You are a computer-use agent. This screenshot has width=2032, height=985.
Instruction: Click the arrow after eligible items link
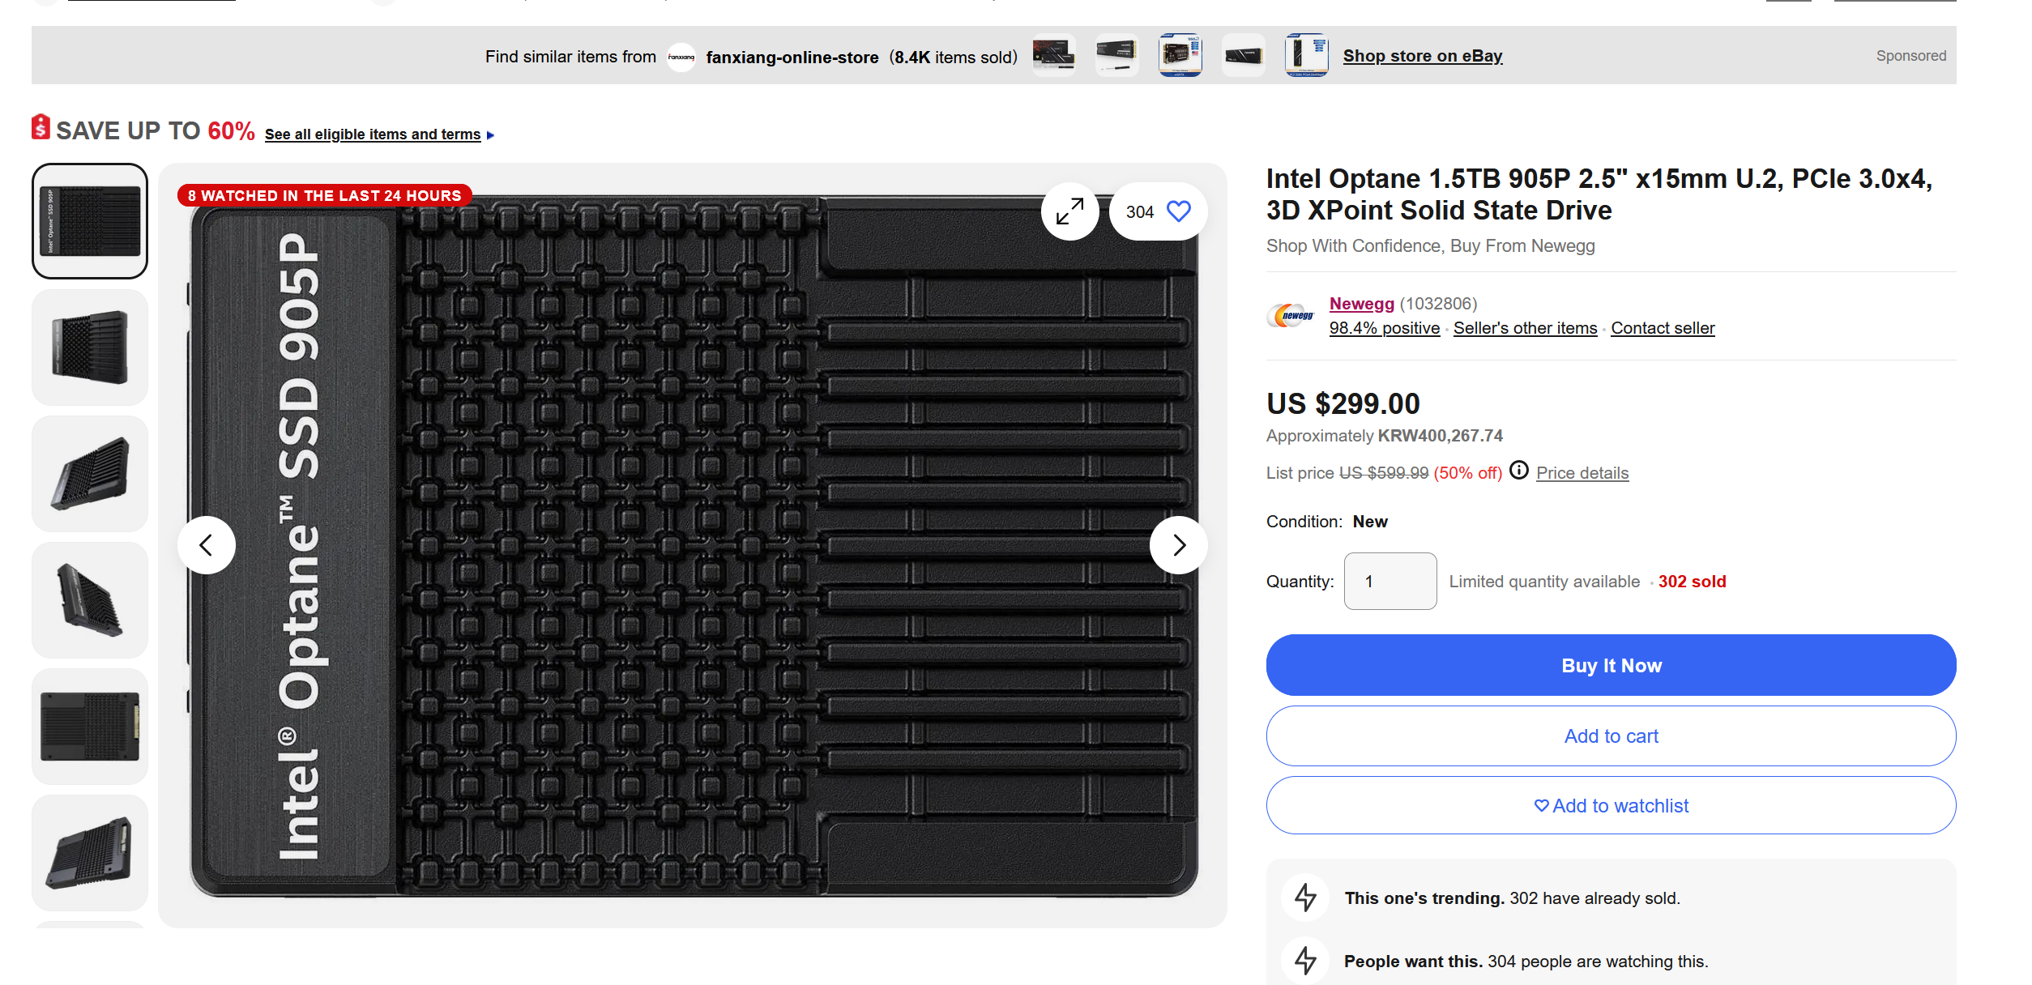[490, 135]
